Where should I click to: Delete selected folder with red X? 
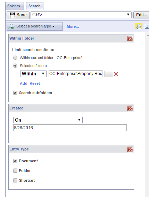click(x=116, y=74)
